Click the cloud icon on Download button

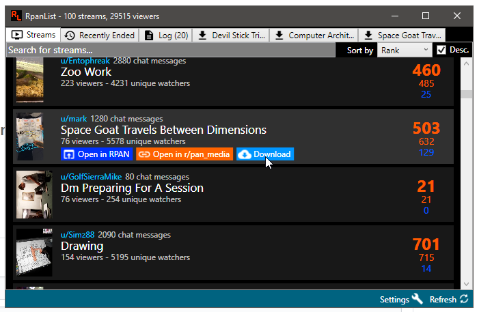tap(245, 154)
